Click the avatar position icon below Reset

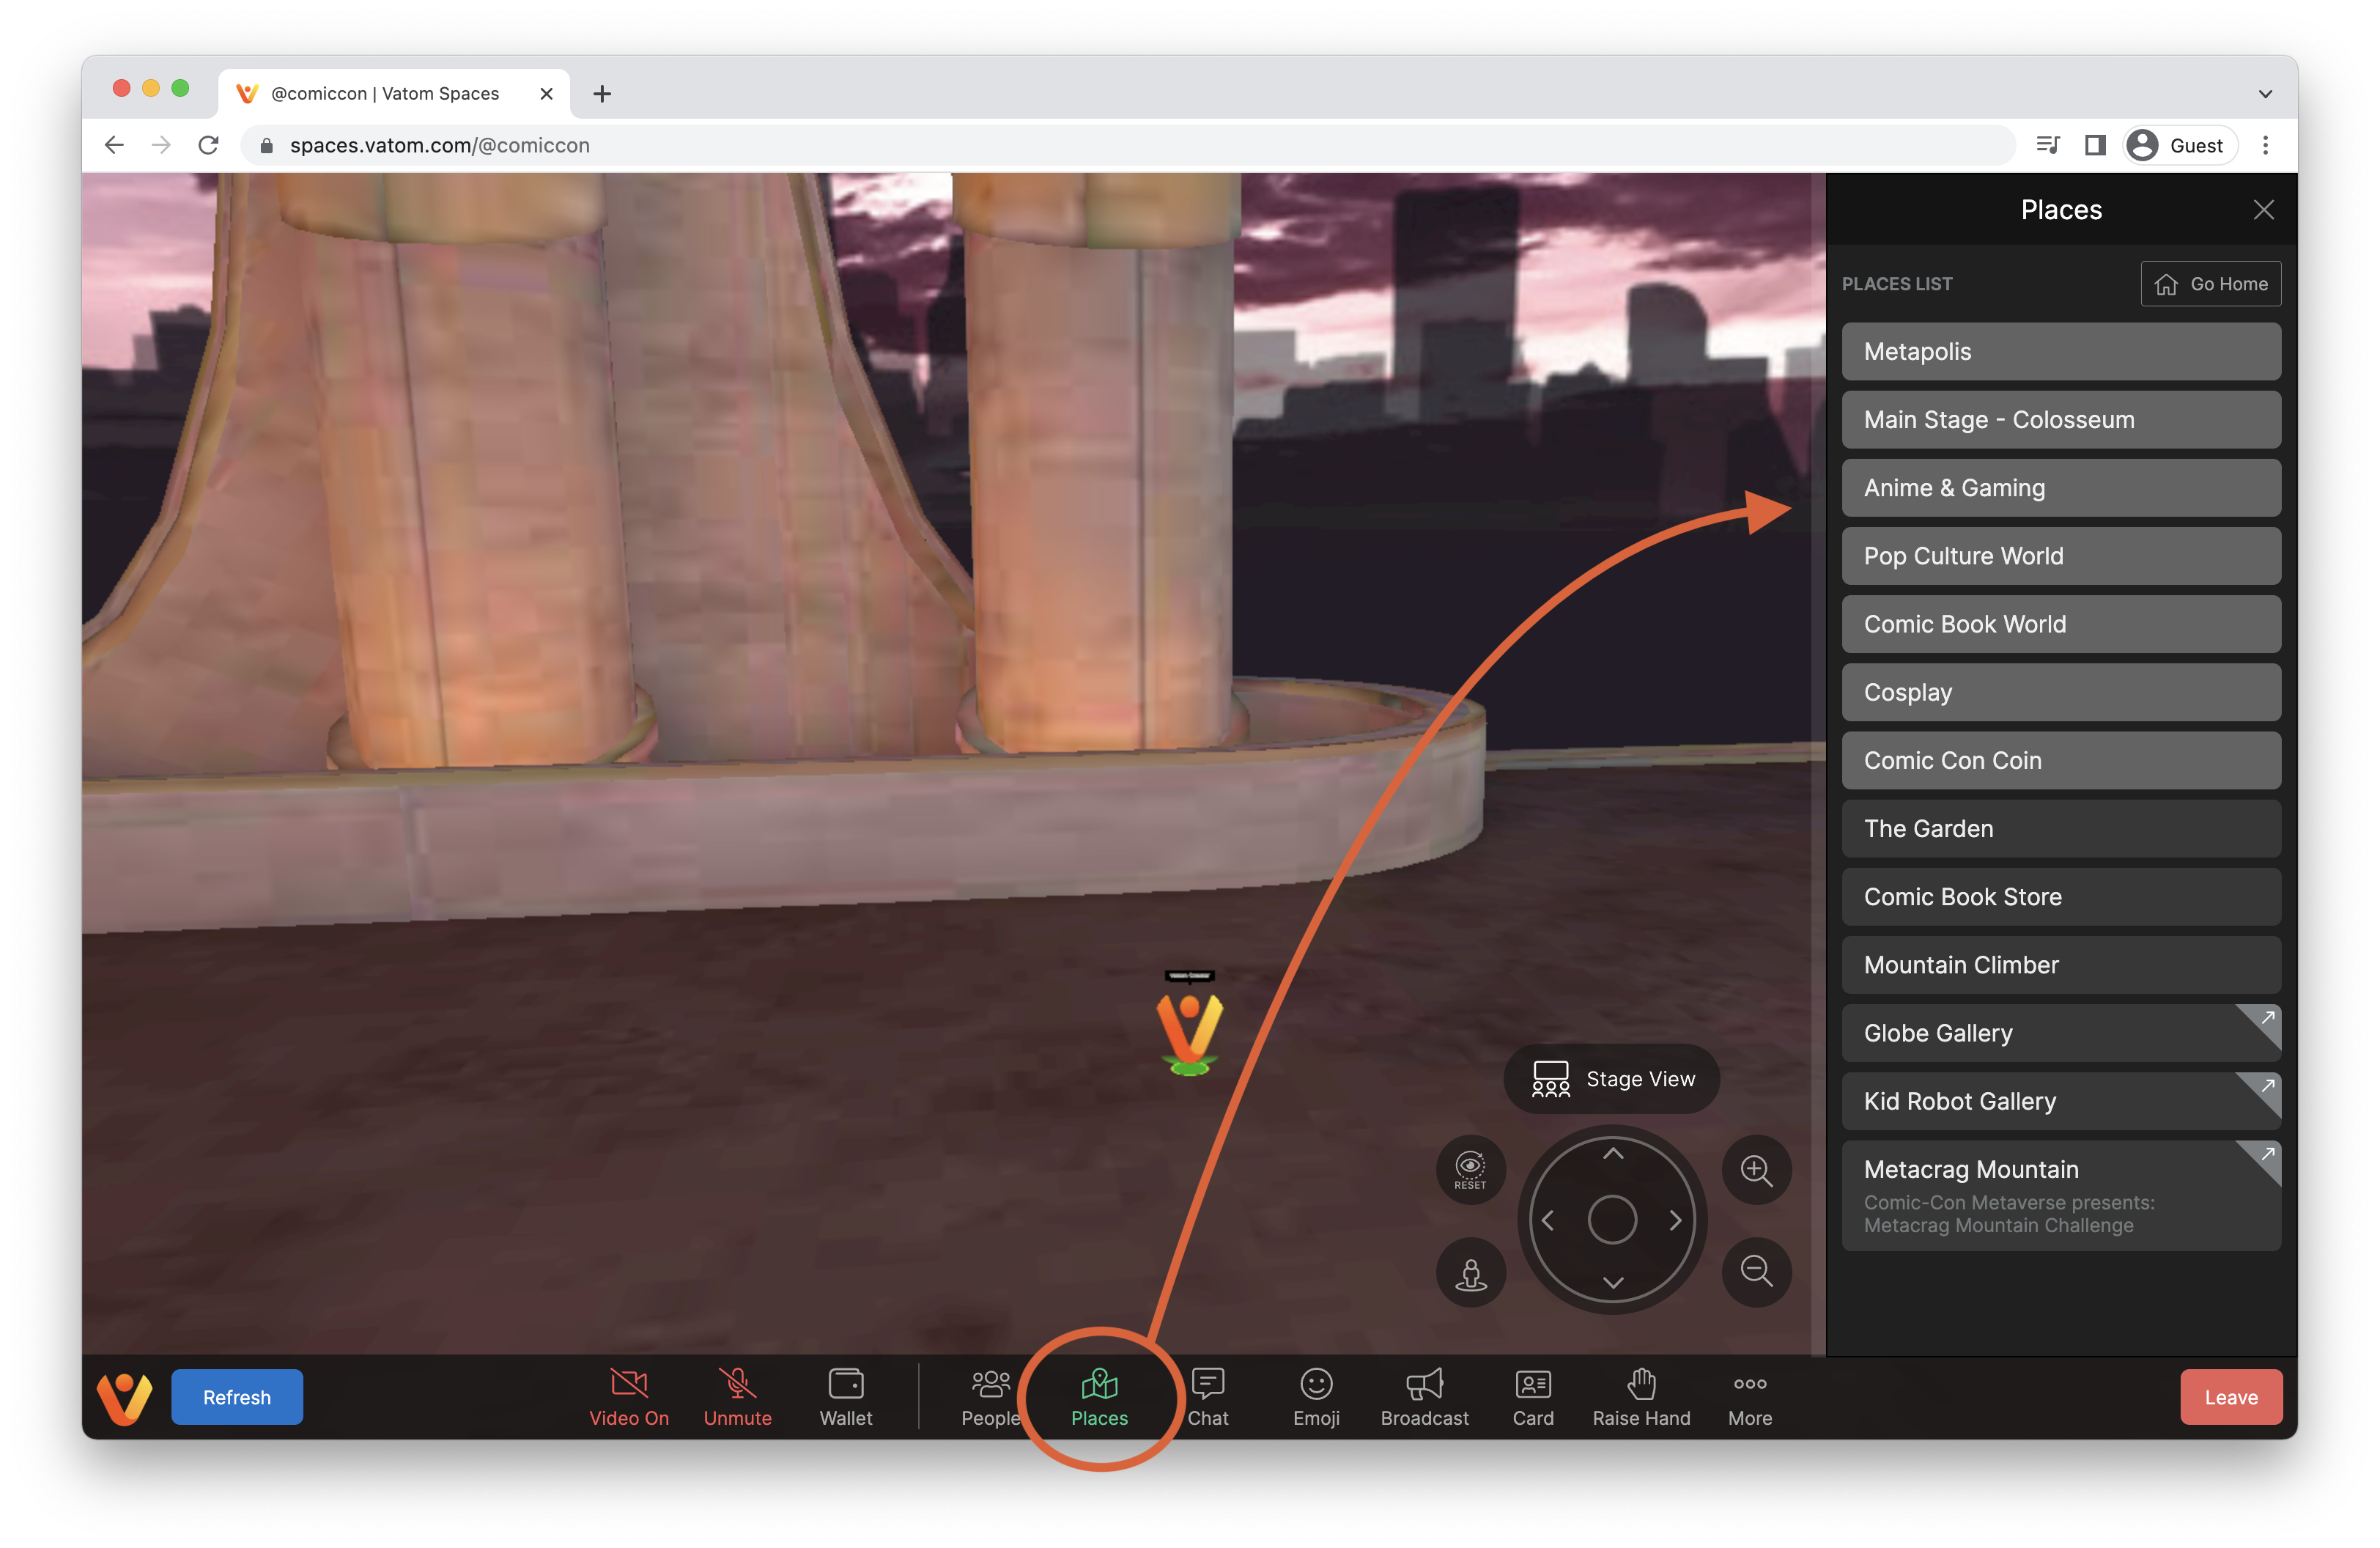click(x=1470, y=1272)
